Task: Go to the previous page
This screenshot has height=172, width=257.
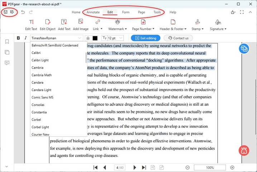Action: coord(105,167)
